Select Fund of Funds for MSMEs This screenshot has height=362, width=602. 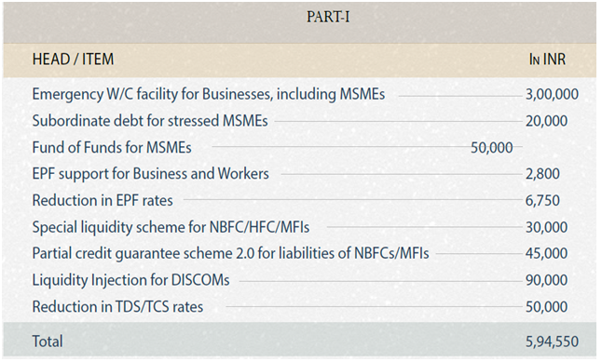pyautogui.click(x=112, y=147)
